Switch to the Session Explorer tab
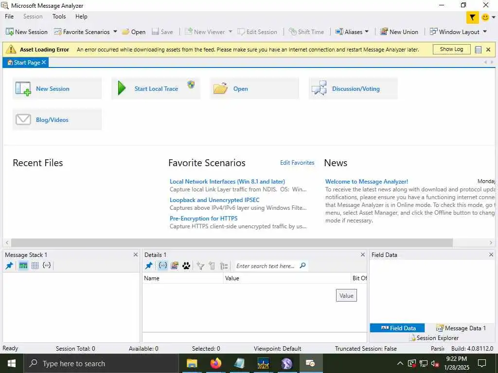The image size is (498, 373). (433, 338)
